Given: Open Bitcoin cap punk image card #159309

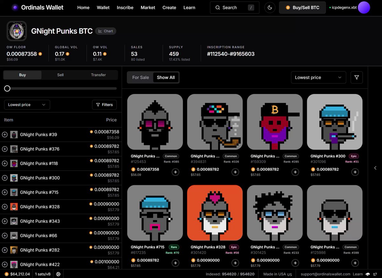Looking at the screenshot, I should [275, 122].
